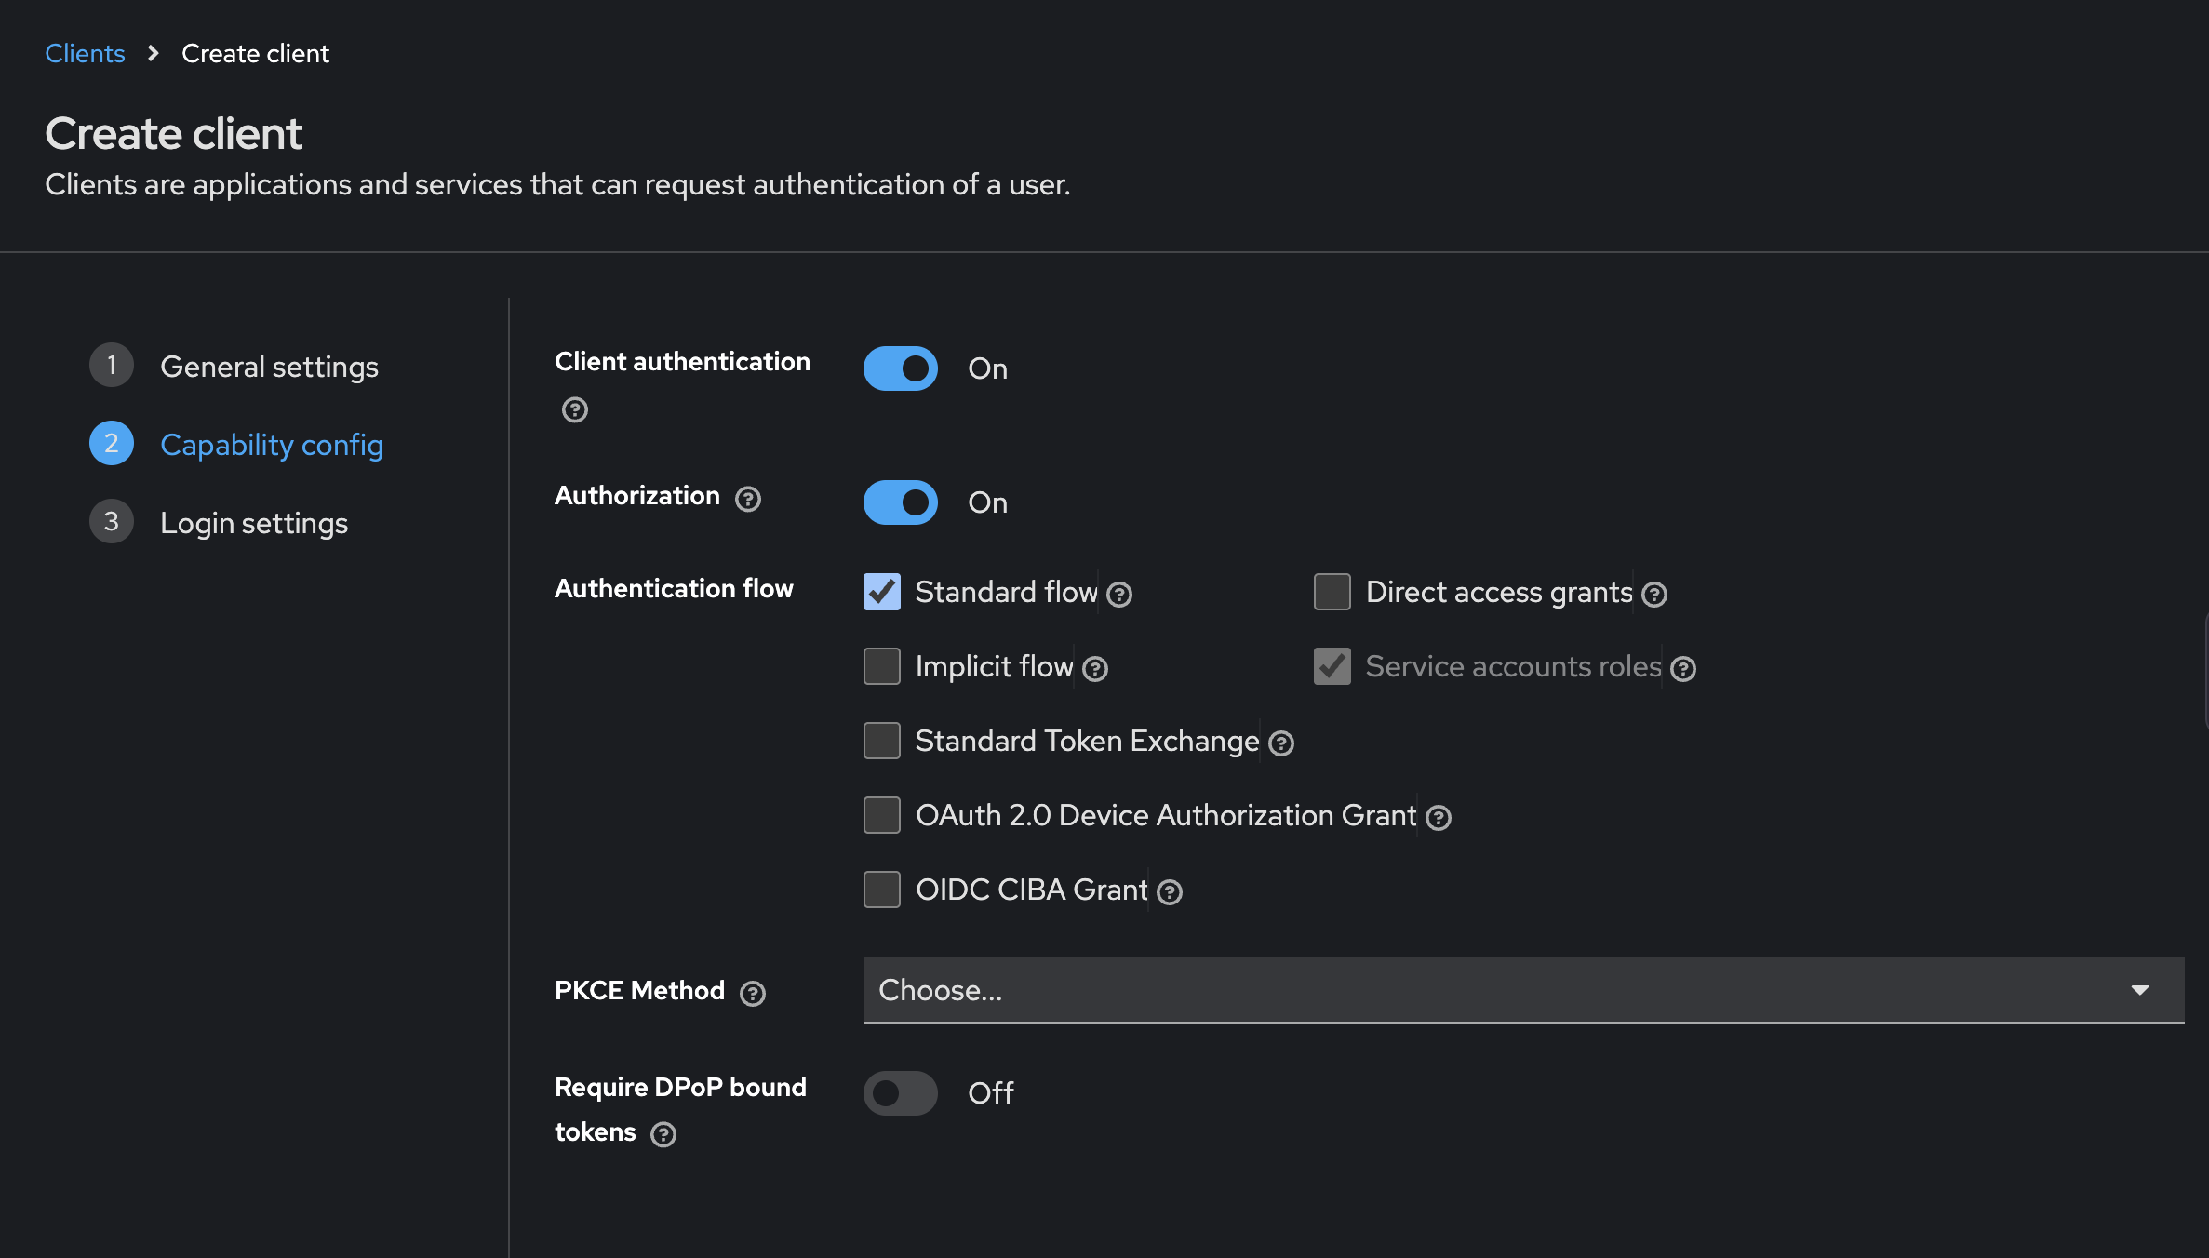Viewport: 2209px width, 1258px height.
Task: Enable the OIDC CIBA Grant checkbox
Action: (881, 890)
